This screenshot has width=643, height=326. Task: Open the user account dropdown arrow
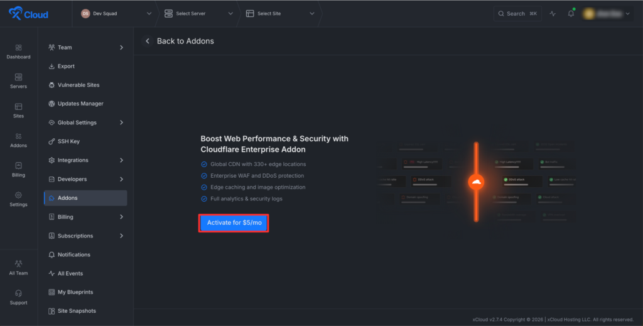(x=628, y=14)
